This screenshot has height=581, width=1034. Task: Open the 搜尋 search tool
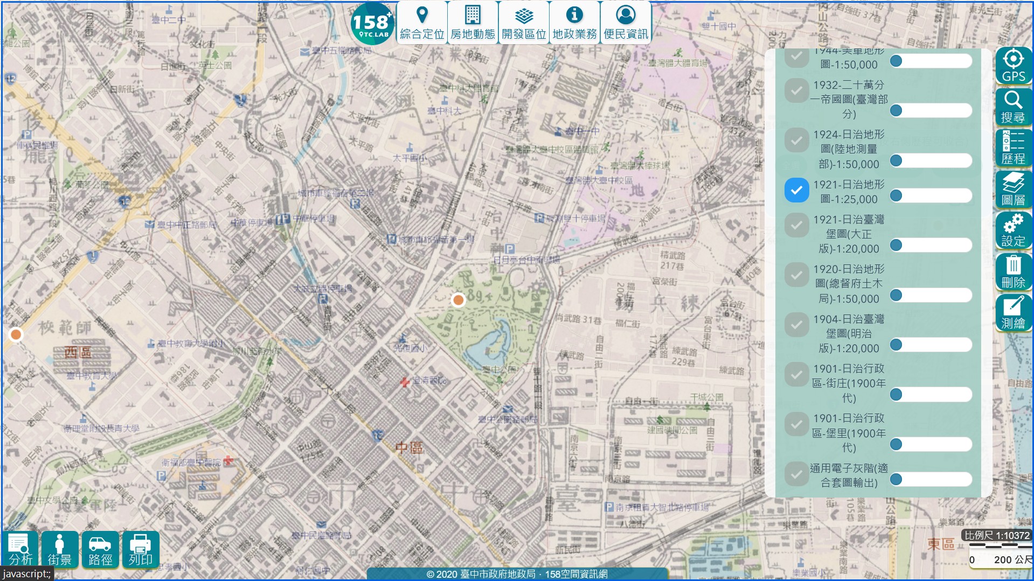pyautogui.click(x=1013, y=107)
